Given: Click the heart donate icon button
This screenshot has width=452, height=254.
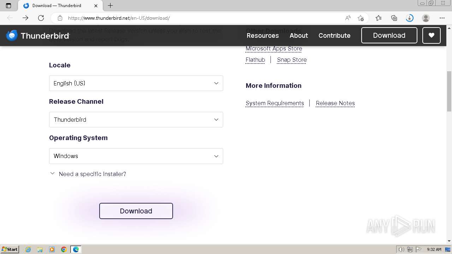Looking at the screenshot, I should (432, 35).
